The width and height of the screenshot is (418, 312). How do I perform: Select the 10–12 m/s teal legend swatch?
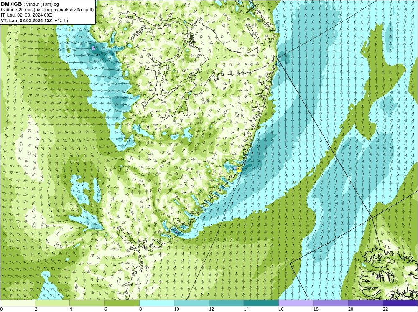pyautogui.click(x=191, y=303)
